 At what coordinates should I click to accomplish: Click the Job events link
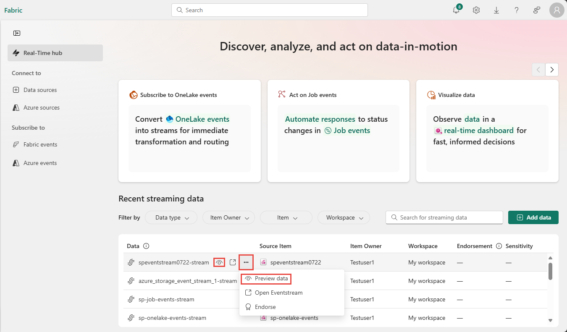[347, 131]
